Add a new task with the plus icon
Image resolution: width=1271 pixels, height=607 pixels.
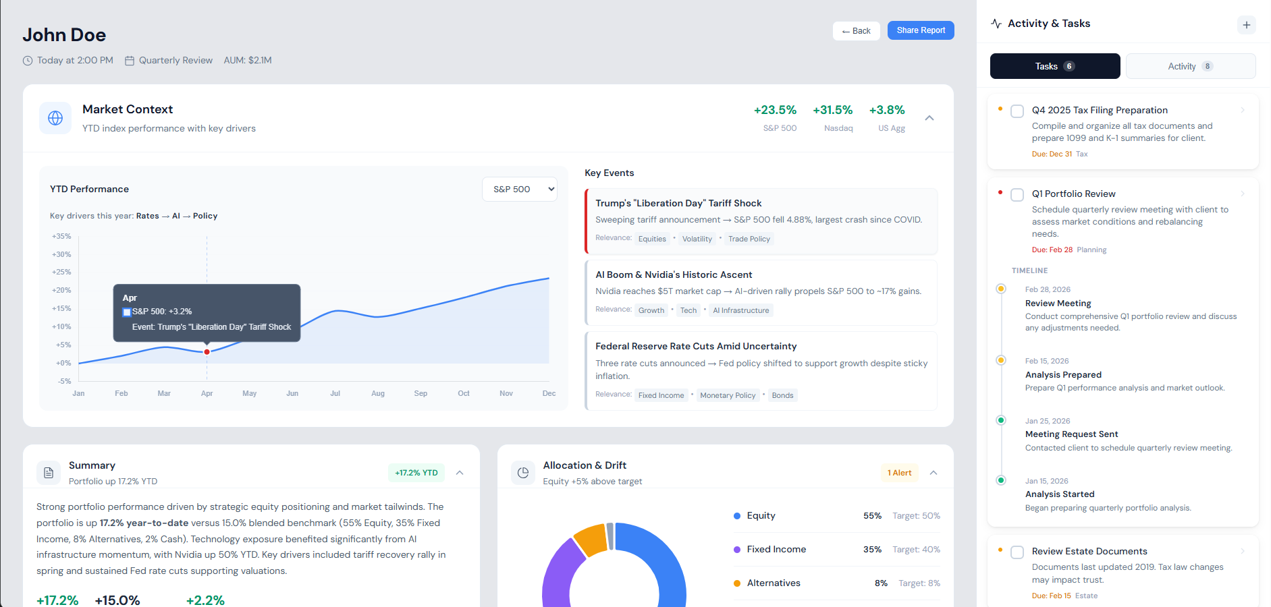(1247, 25)
